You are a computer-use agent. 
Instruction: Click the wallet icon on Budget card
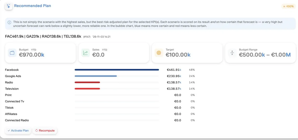pos(12,53)
